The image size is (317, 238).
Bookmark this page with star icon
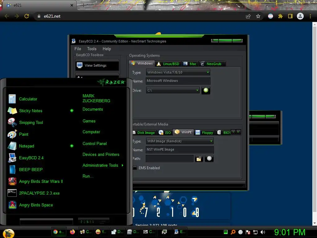pyautogui.click(x=258, y=16)
